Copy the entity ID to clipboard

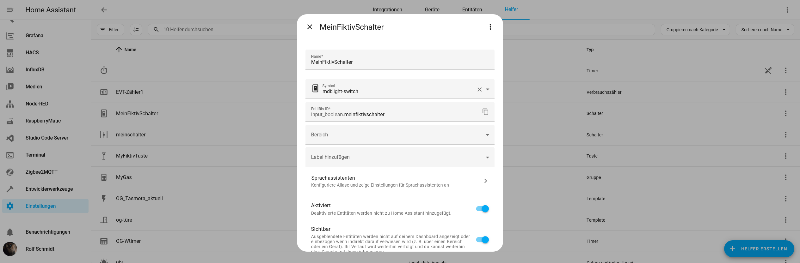point(485,112)
